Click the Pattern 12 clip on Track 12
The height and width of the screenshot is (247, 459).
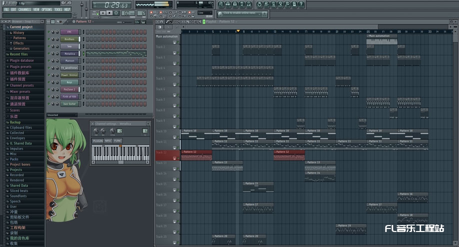tap(196, 155)
